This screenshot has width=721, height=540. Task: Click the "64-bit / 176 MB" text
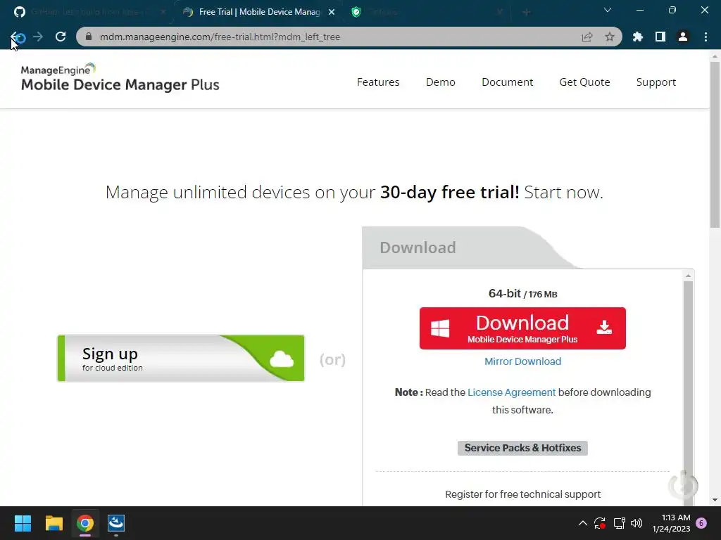pos(522,293)
